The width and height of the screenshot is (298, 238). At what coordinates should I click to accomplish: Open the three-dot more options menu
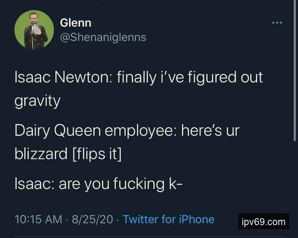tap(277, 23)
